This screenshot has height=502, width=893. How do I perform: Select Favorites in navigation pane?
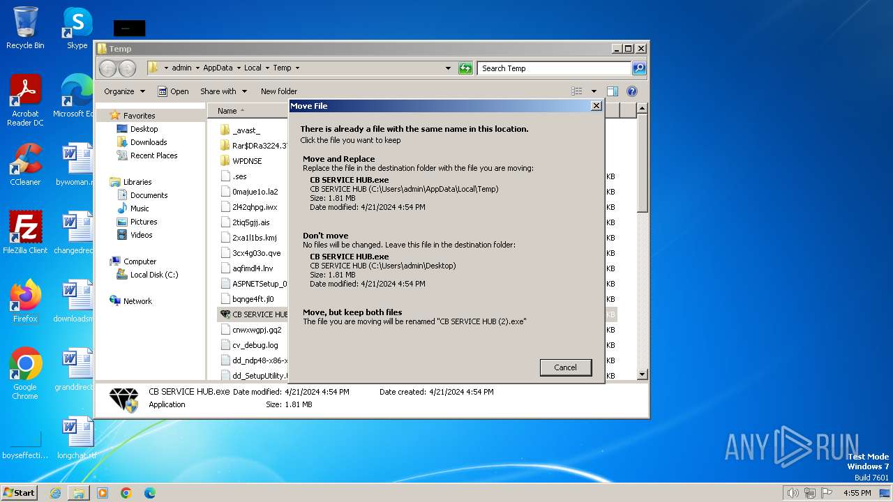(x=139, y=116)
